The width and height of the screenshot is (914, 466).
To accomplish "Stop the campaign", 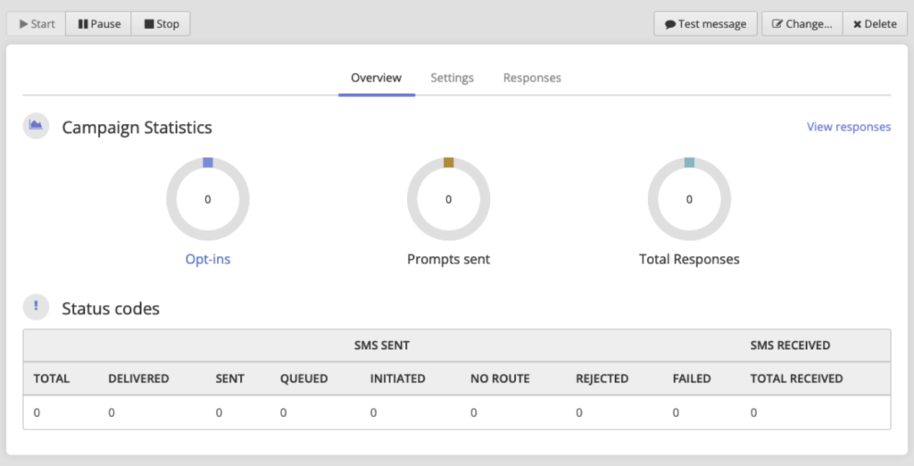I will [x=161, y=24].
